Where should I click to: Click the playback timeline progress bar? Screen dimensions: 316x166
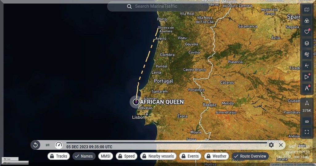tap(167, 142)
